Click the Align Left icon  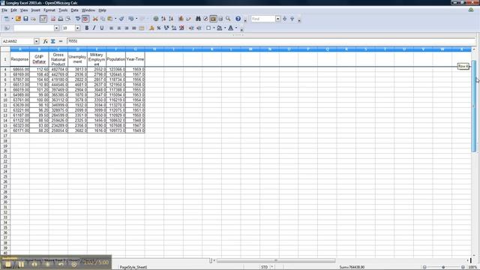[x=112, y=28]
